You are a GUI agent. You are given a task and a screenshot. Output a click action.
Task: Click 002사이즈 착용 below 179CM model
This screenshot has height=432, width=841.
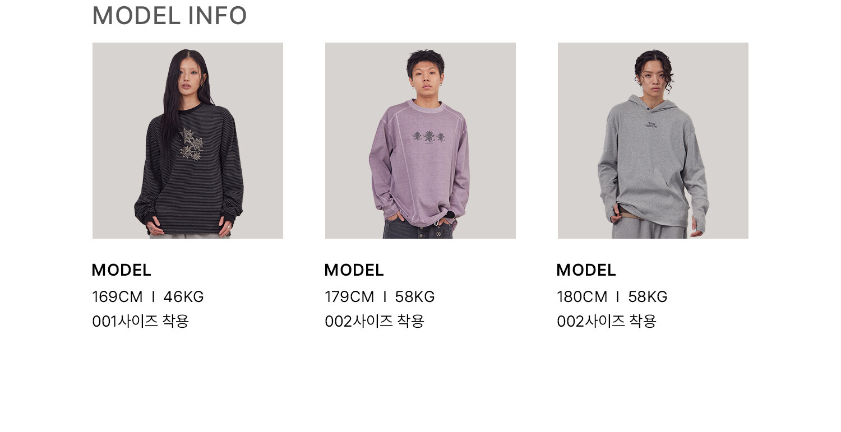point(375,322)
